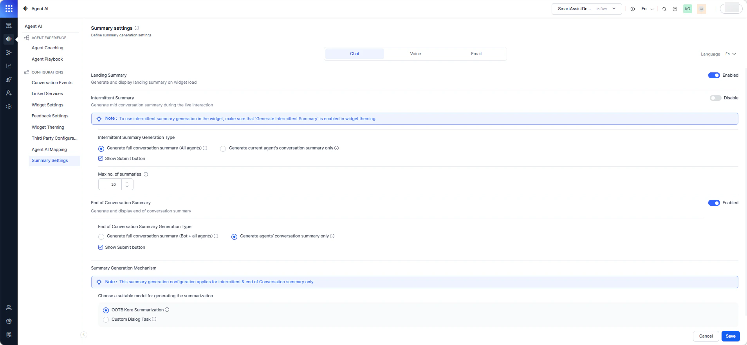Open Widget Theming in the sidebar

[48, 128]
